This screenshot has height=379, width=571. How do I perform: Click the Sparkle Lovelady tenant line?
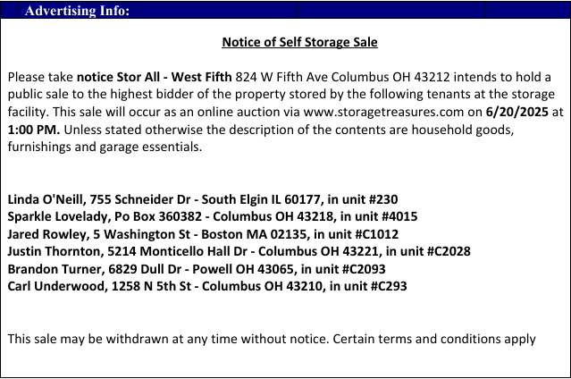click(213, 216)
